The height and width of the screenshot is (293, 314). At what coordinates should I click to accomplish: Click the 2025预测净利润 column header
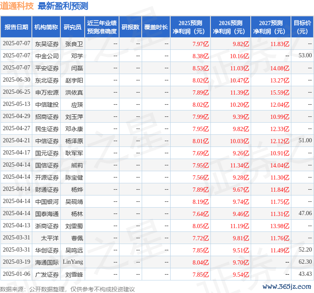(190, 27)
